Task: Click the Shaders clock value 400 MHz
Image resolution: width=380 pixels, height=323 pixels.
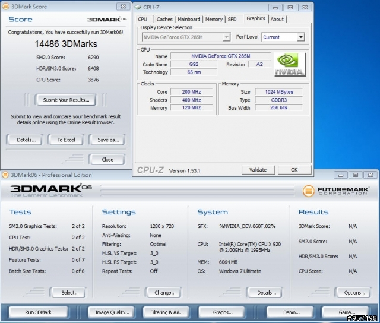Action: 191,100
